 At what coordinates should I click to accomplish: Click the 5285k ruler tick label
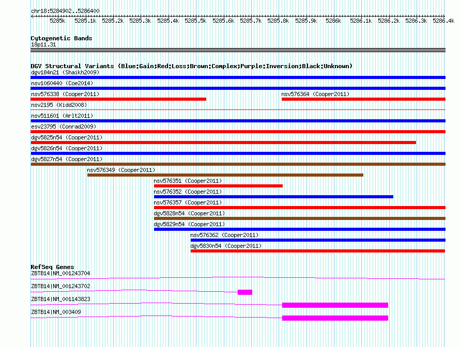pyautogui.click(x=57, y=21)
